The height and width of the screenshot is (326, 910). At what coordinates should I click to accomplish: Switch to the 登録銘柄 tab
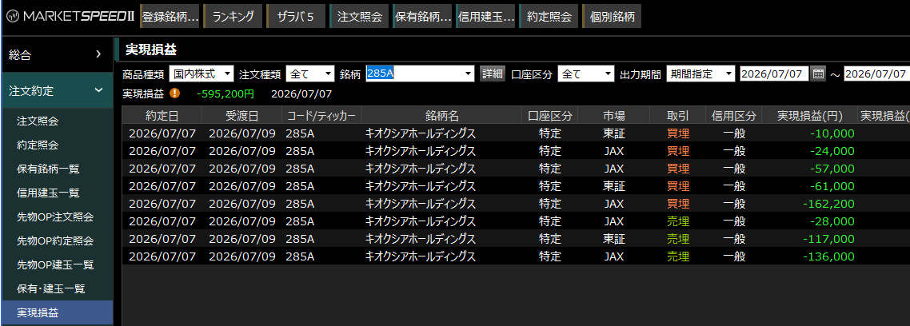tap(170, 16)
